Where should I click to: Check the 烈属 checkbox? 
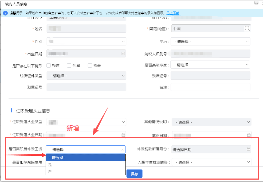(x=69, y=65)
